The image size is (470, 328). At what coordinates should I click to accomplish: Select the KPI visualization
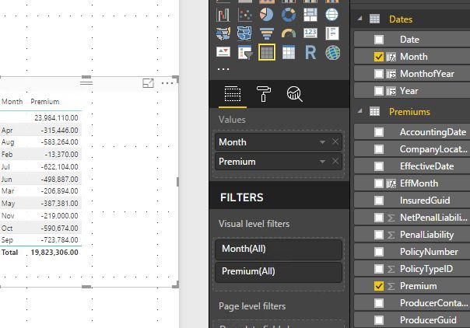point(223,52)
